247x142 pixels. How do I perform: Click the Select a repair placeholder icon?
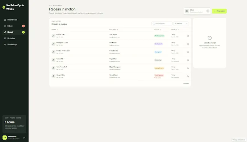(x=210, y=38)
